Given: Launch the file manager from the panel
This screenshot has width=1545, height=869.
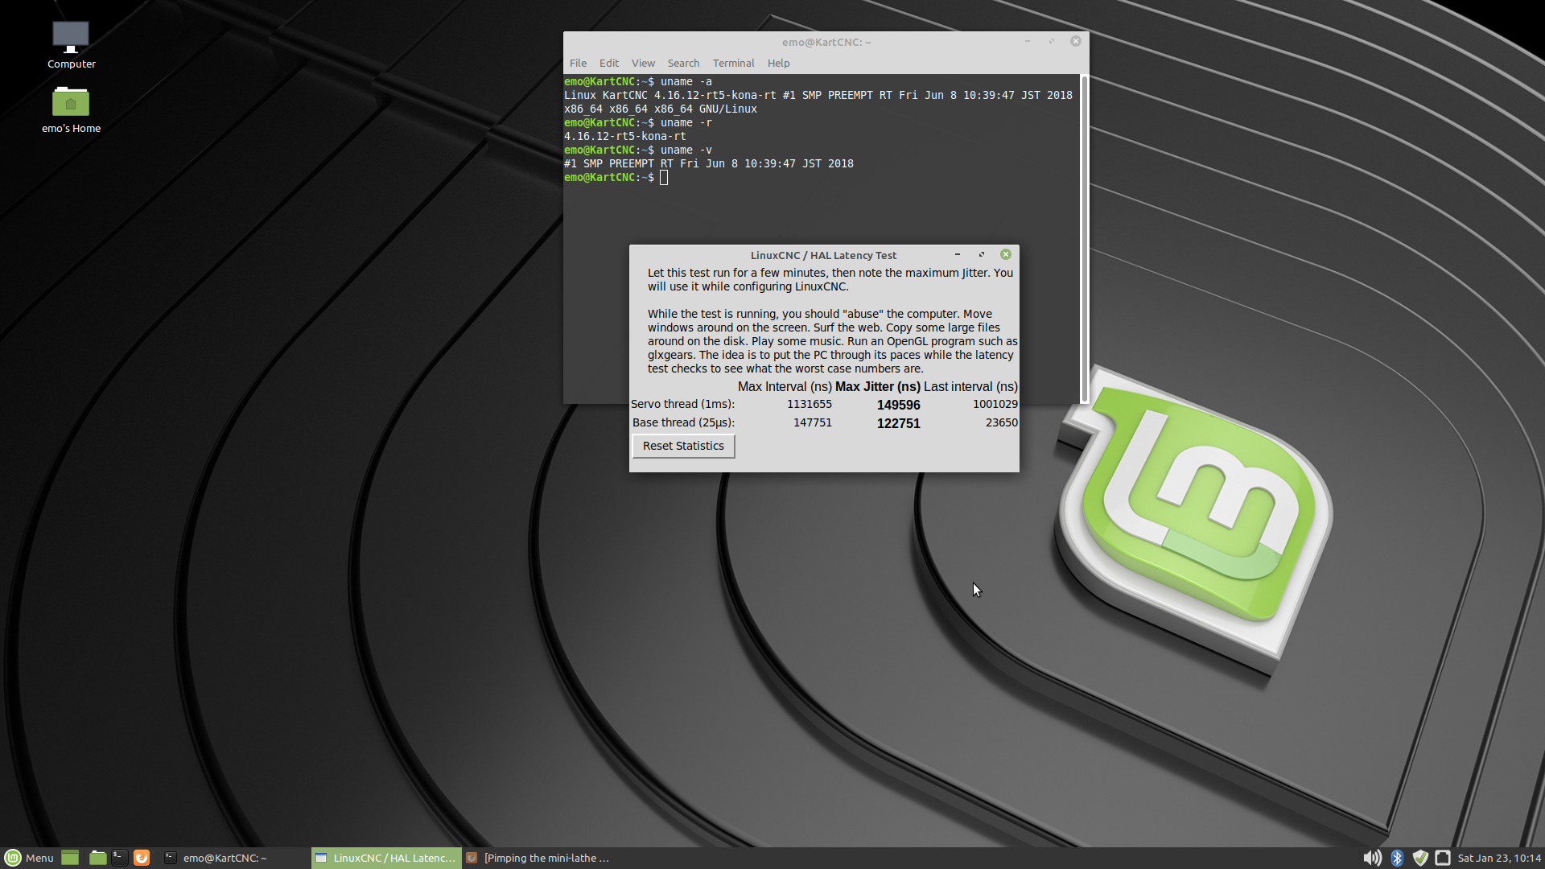Looking at the screenshot, I should pyautogui.click(x=98, y=858).
